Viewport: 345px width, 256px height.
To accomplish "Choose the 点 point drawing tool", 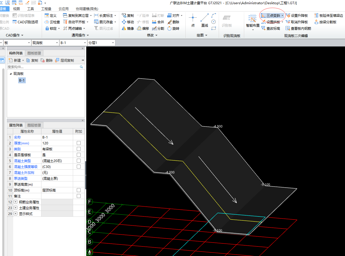I will pos(193,21).
